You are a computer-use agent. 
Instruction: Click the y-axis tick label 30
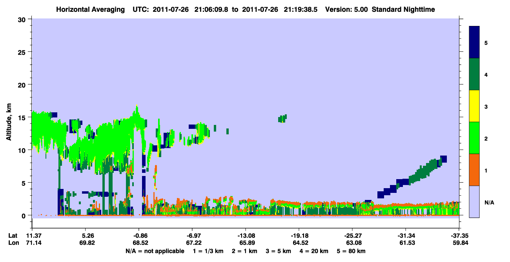(23, 19)
